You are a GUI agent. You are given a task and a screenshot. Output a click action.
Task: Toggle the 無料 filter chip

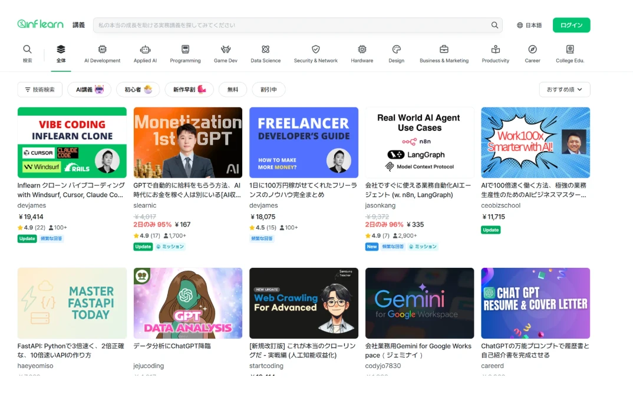pyautogui.click(x=233, y=90)
